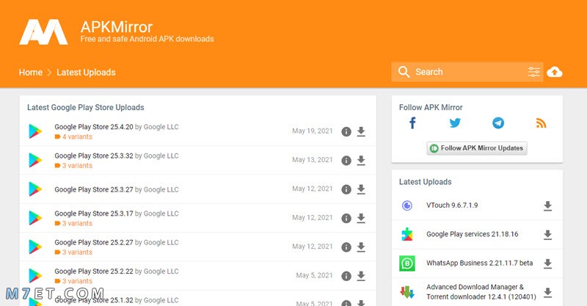Open APK Mirror Twitter icon

(x=455, y=123)
